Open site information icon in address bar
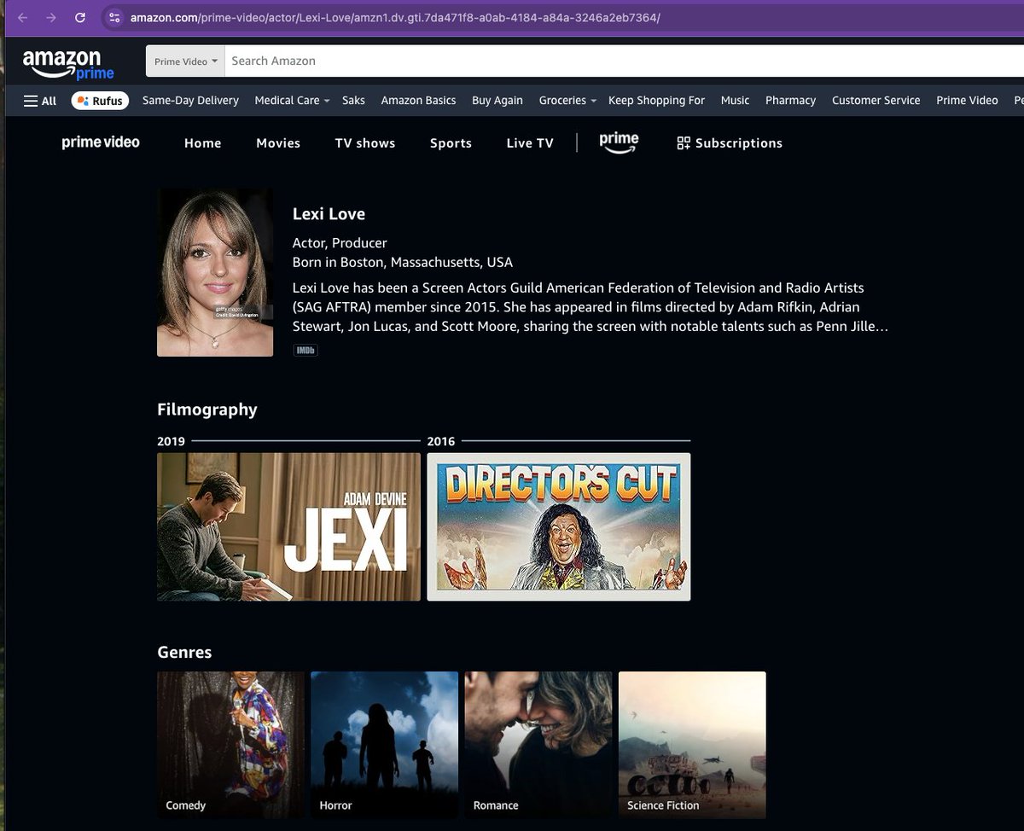The height and width of the screenshot is (831, 1024). pyautogui.click(x=115, y=17)
